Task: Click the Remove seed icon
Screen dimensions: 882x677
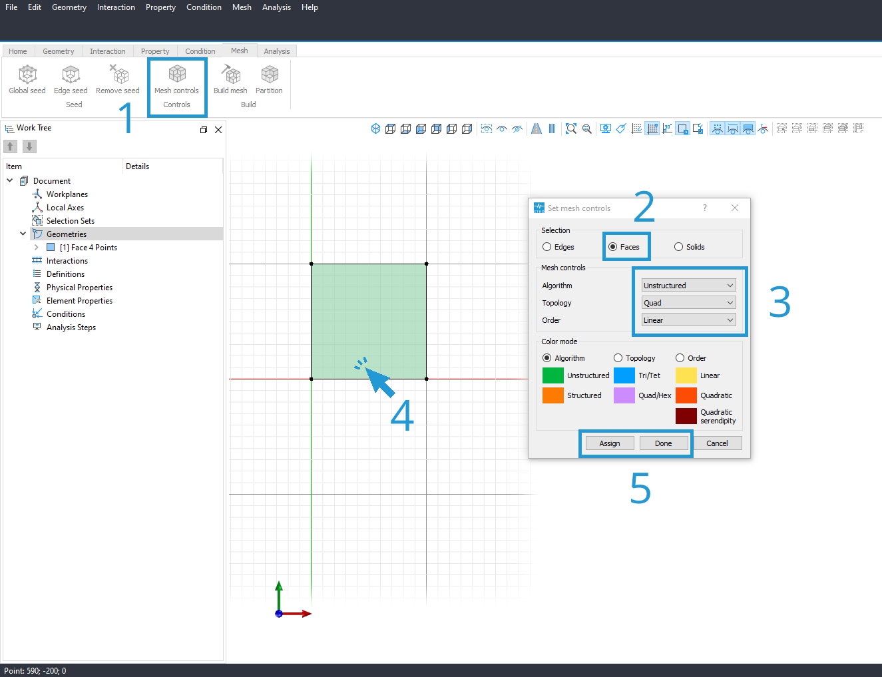Action: (x=118, y=74)
